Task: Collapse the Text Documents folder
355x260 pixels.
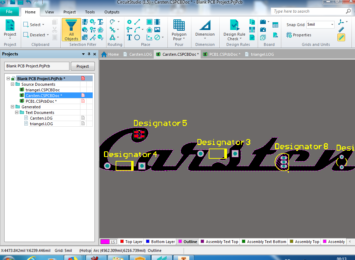Action: tap(17, 112)
